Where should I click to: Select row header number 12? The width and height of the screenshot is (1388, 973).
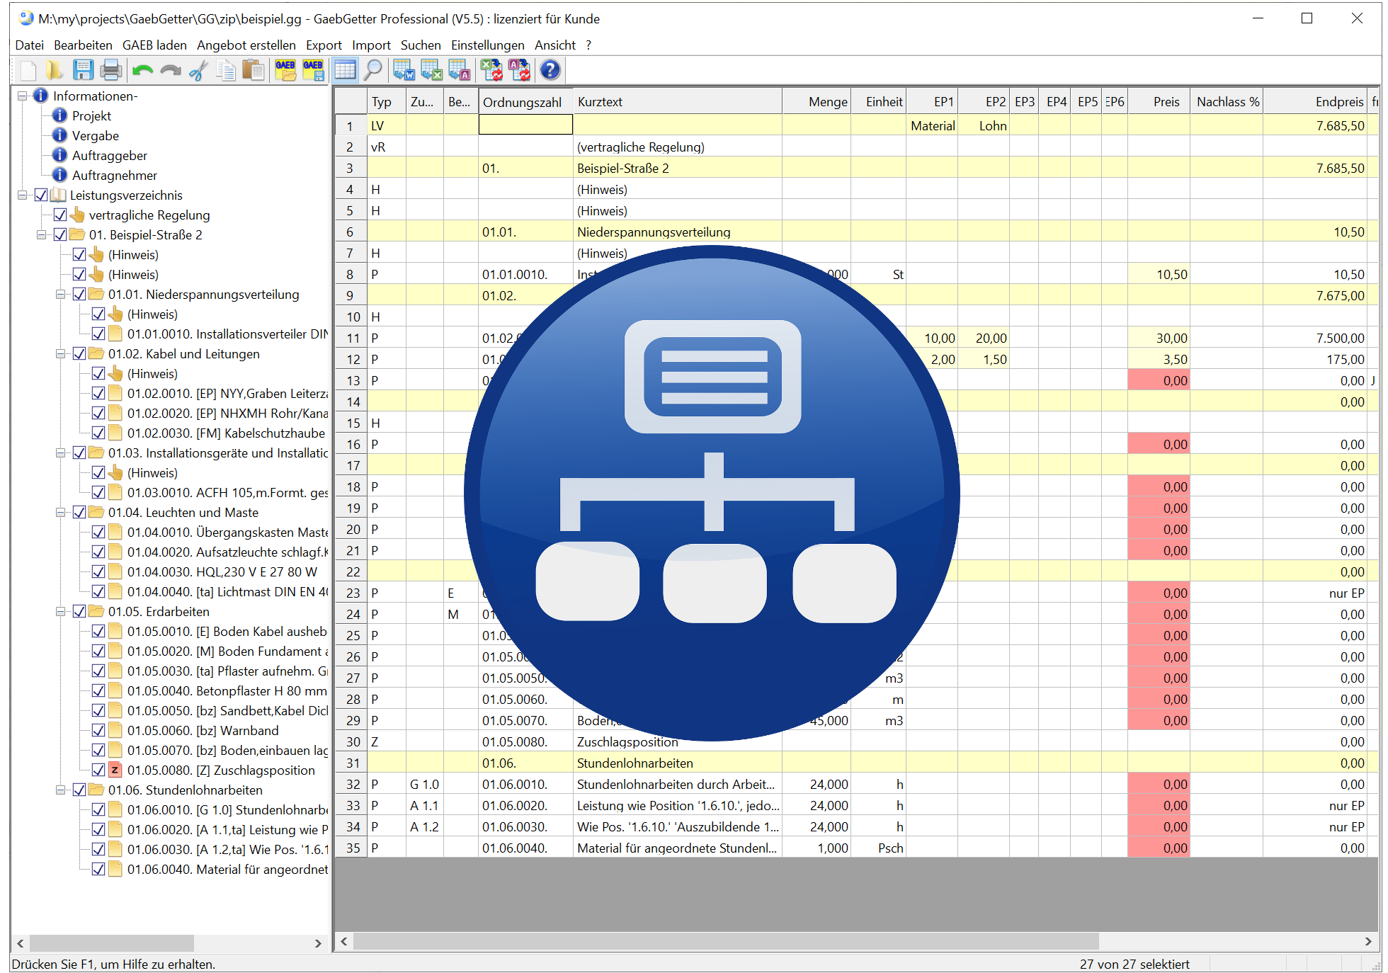[x=351, y=360]
